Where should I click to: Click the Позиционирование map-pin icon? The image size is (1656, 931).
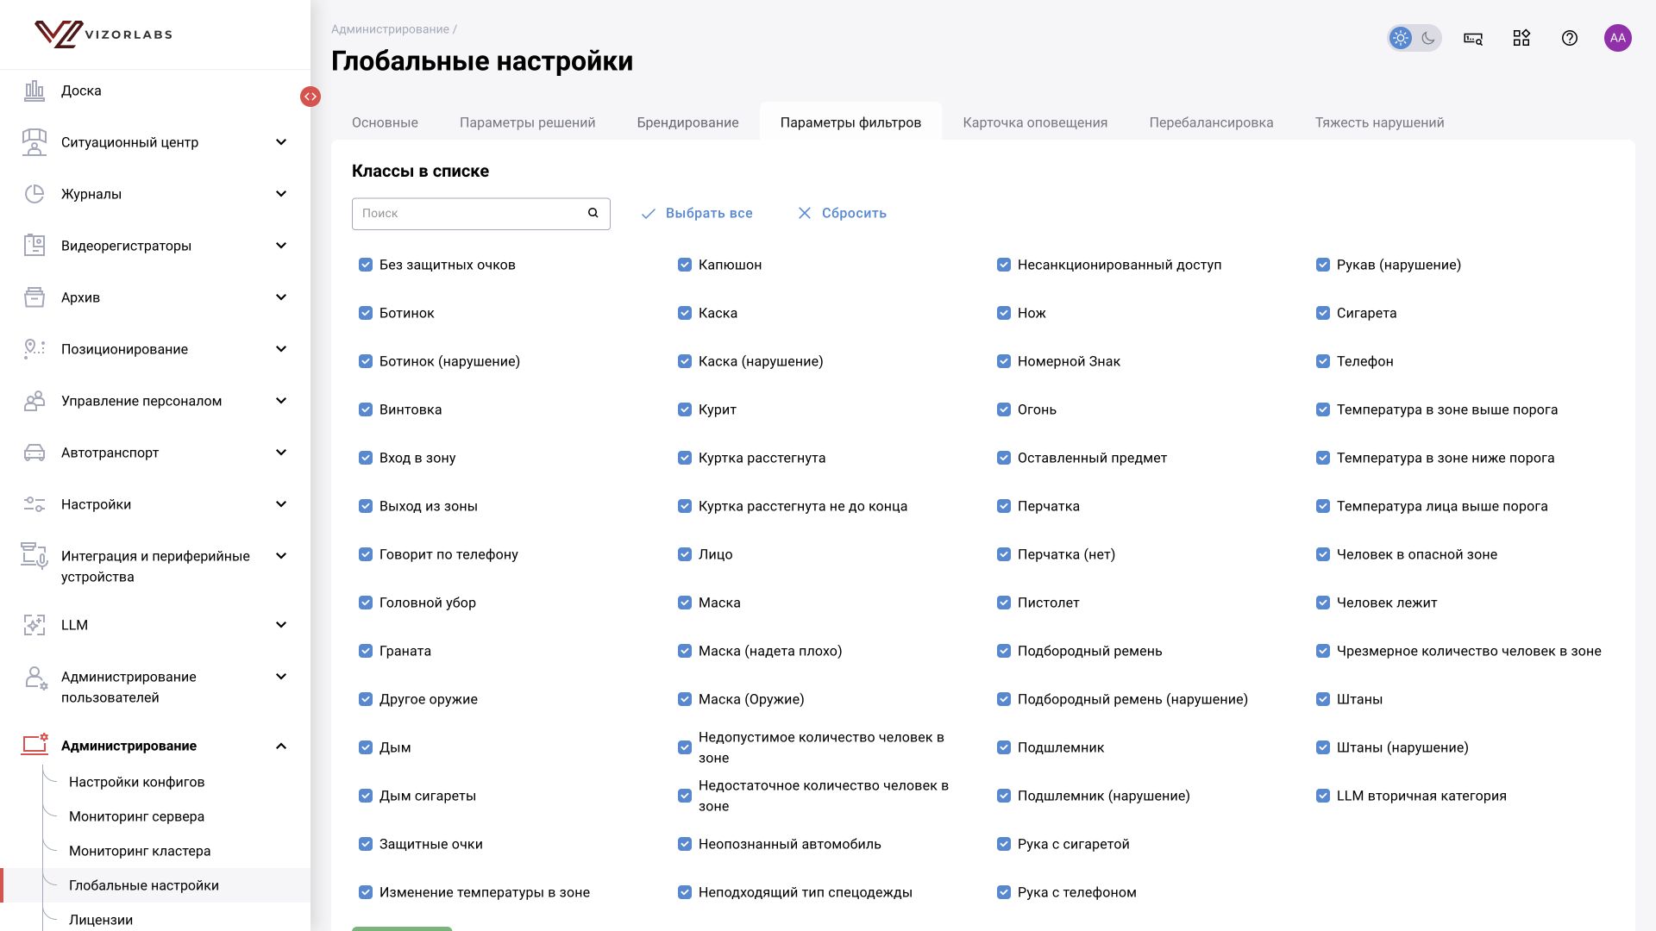pos(34,349)
